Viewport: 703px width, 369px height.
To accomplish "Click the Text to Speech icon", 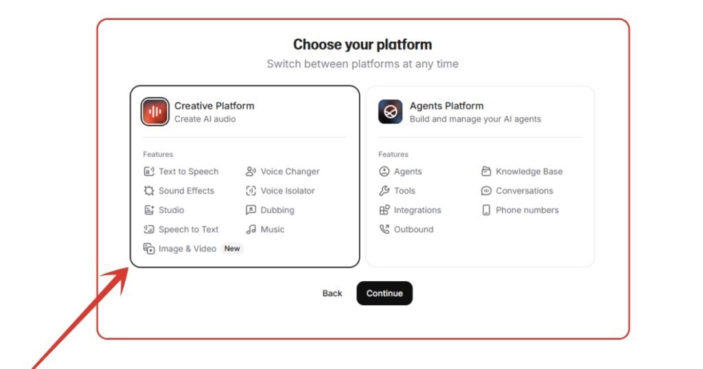I will [x=149, y=171].
